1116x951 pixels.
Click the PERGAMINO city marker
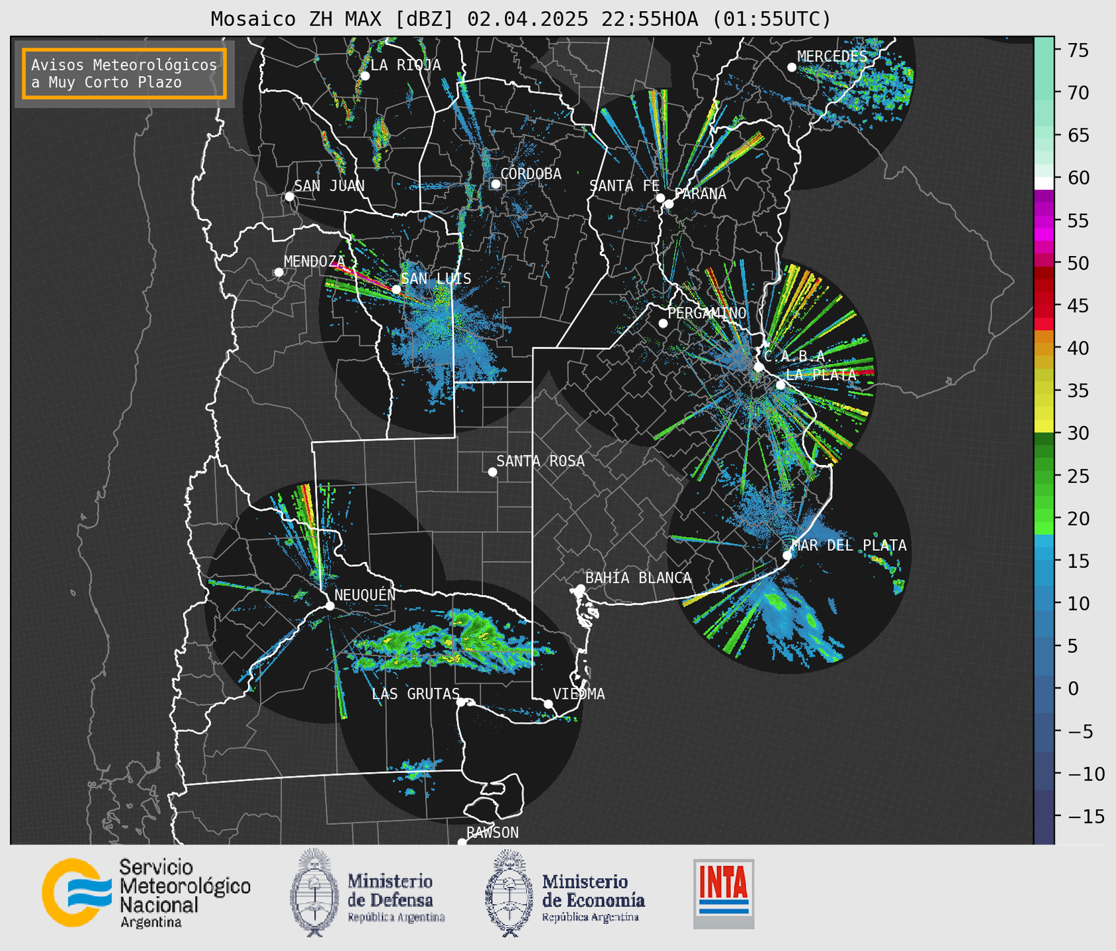click(663, 323)
